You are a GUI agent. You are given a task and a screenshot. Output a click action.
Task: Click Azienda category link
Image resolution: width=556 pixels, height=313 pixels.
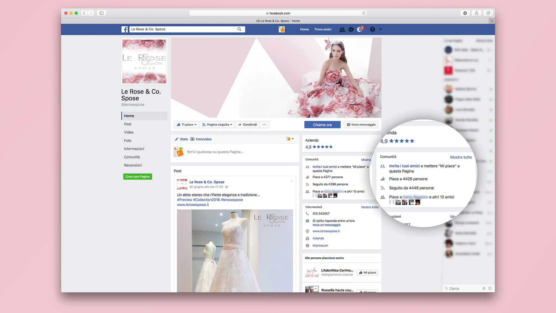coord(318,238)
